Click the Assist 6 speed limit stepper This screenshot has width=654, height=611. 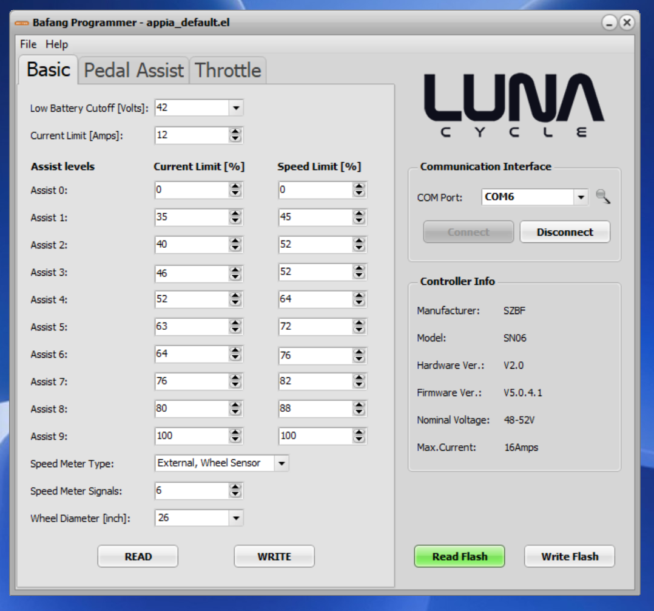click(x=359, y=355)
